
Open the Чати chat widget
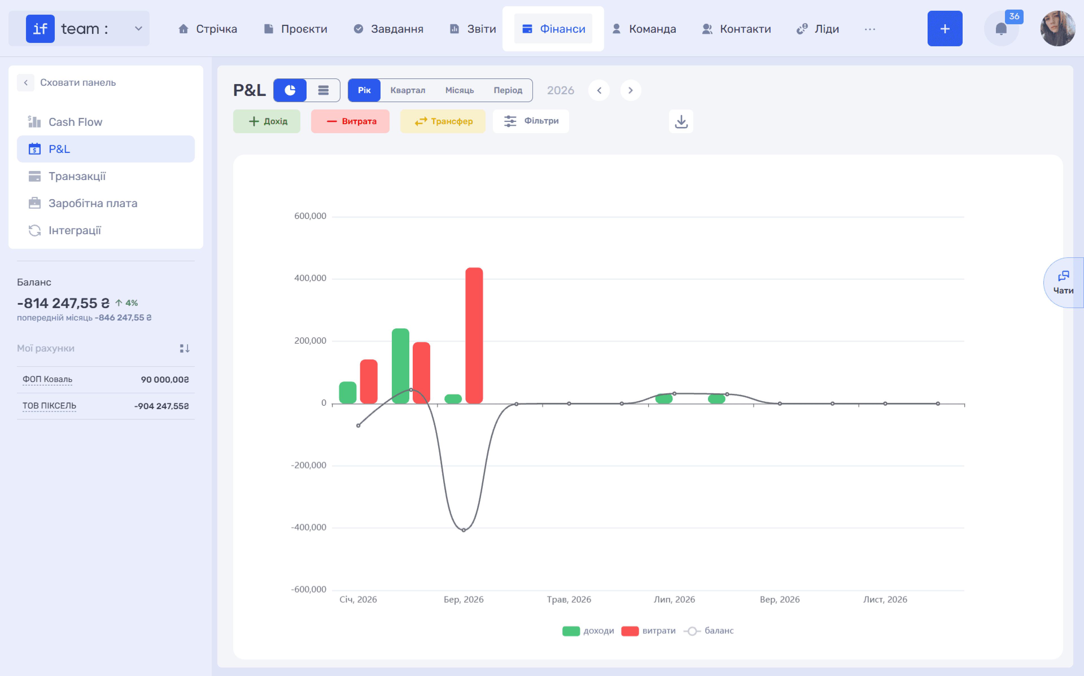point(1063,283)
